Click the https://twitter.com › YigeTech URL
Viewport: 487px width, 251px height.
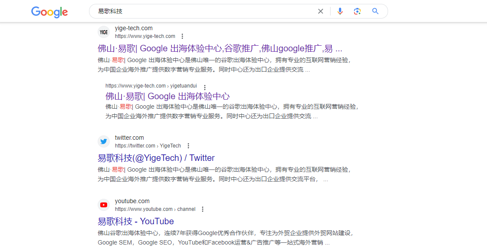click(148, 146)
